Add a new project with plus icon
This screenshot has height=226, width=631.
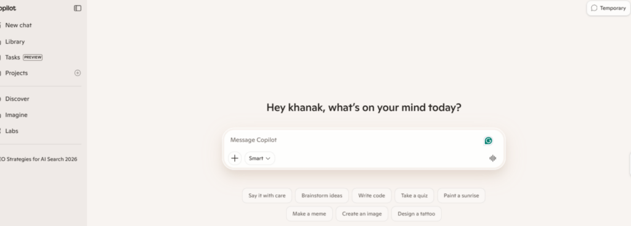point(78,73)
